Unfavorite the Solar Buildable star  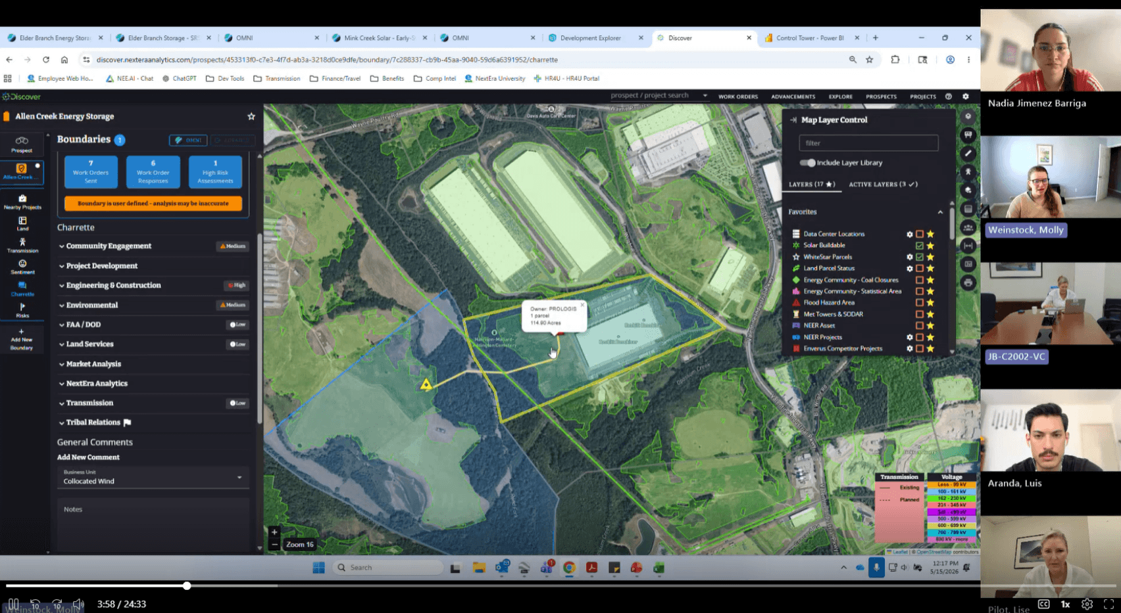pyautogui.click(x=930, y=245)
